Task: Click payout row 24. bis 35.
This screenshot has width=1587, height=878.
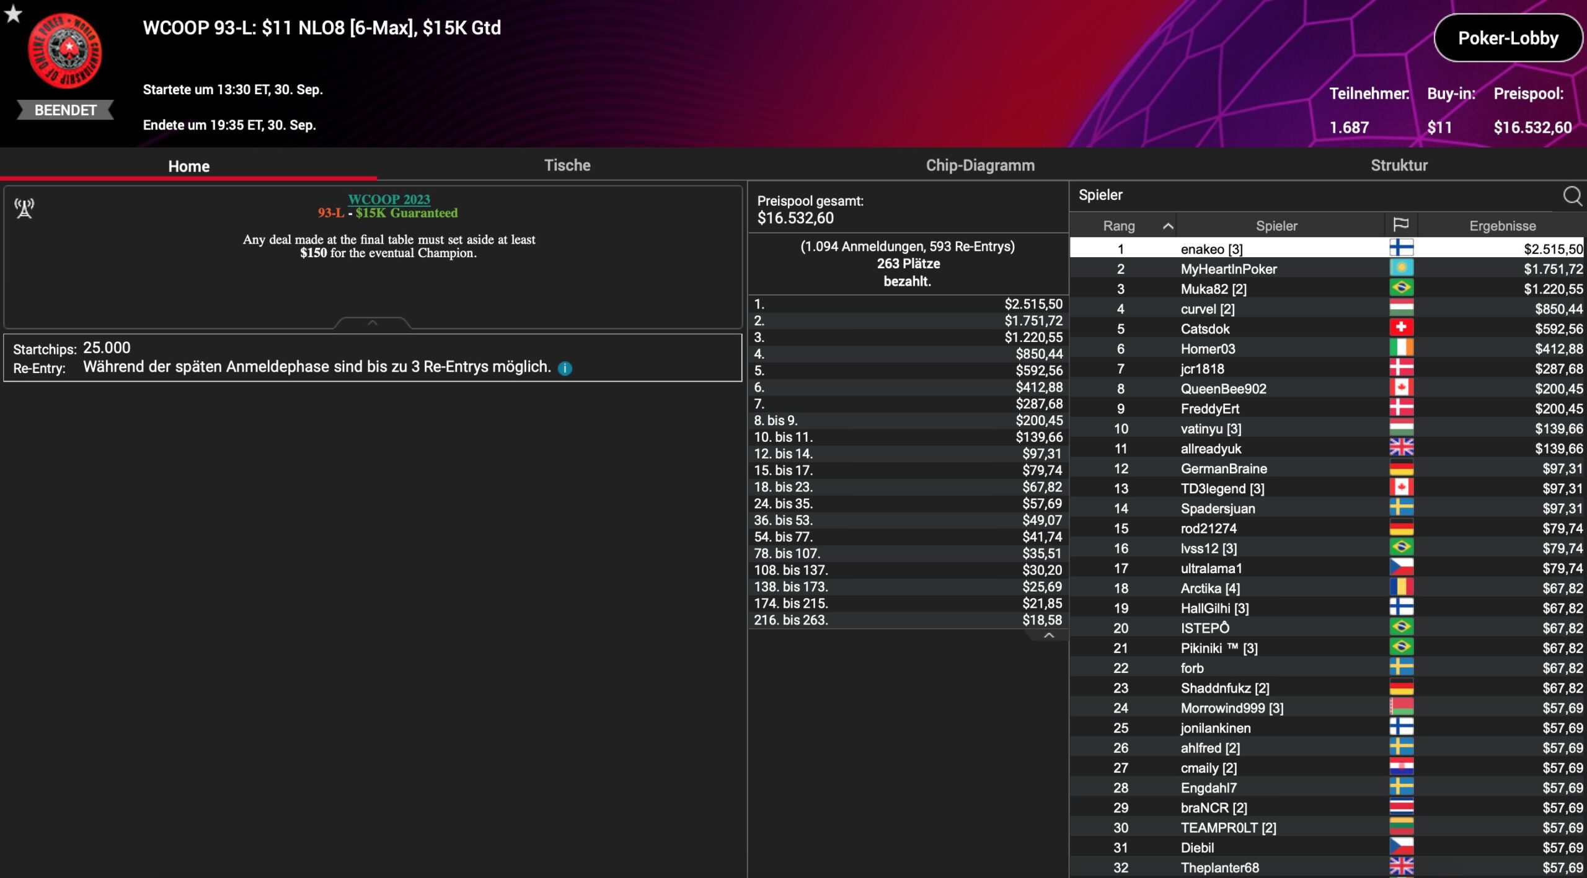Action: pos(908,503)
